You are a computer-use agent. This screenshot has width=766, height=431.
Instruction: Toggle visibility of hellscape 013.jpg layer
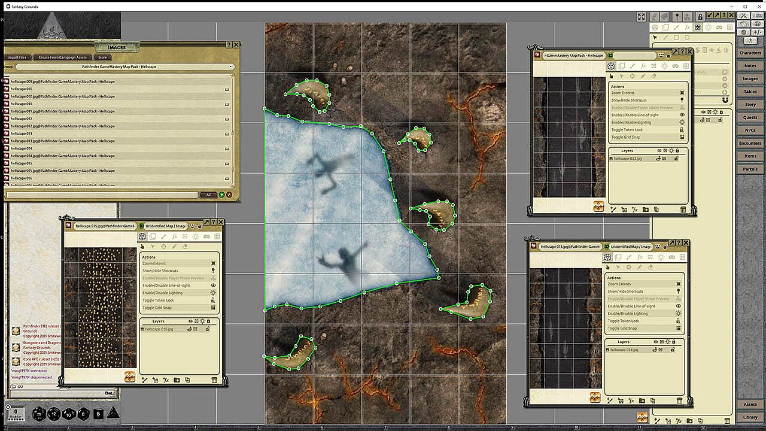click(x=659, y=159)
